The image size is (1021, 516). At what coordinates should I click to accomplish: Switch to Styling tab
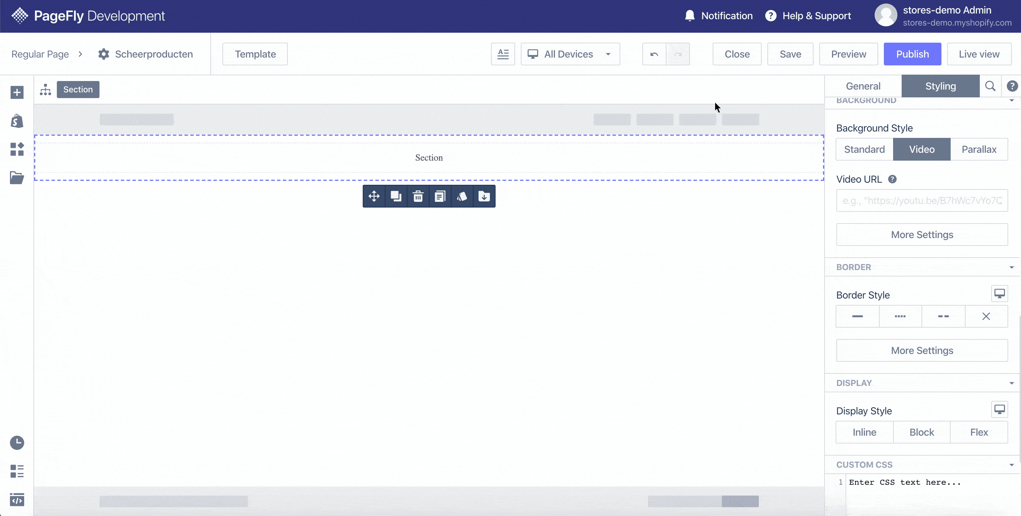(x=940, y=86)
